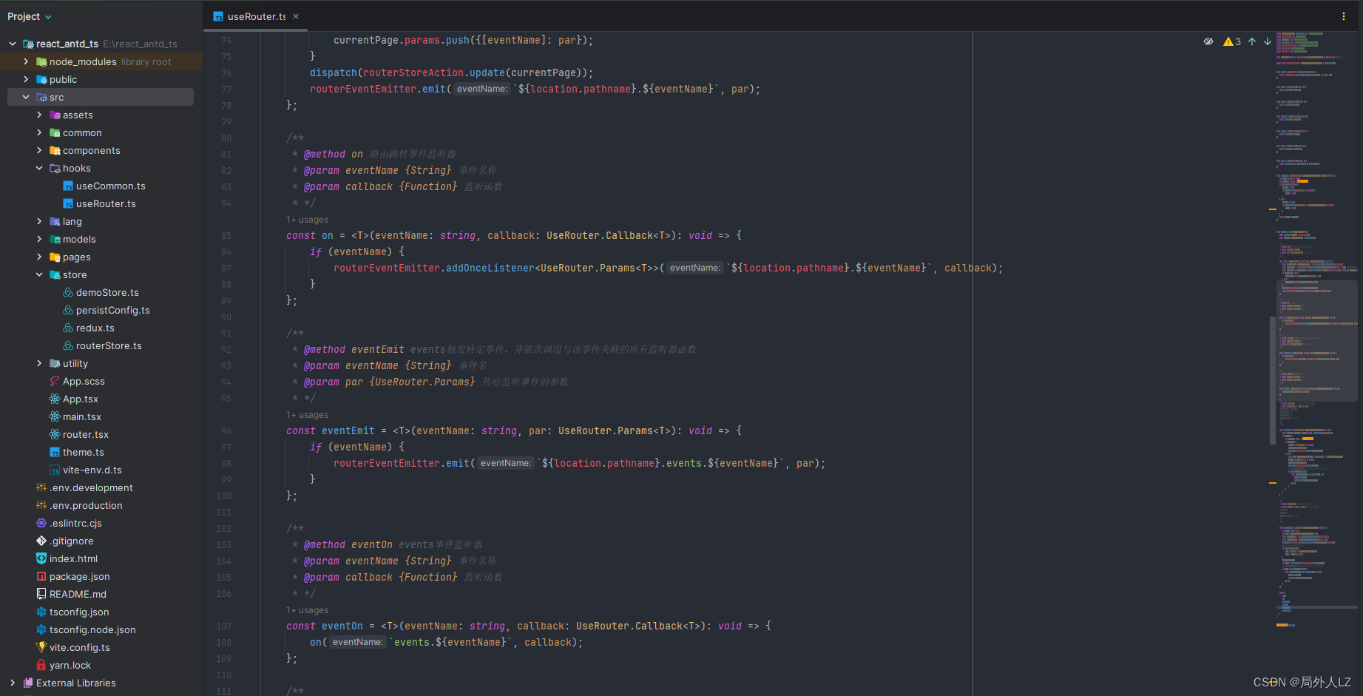The width and height of the screenshot is (1363, 696).
Task: Click the .eslintrc.cjs ESLint icon
Action: tap(41, 523)
